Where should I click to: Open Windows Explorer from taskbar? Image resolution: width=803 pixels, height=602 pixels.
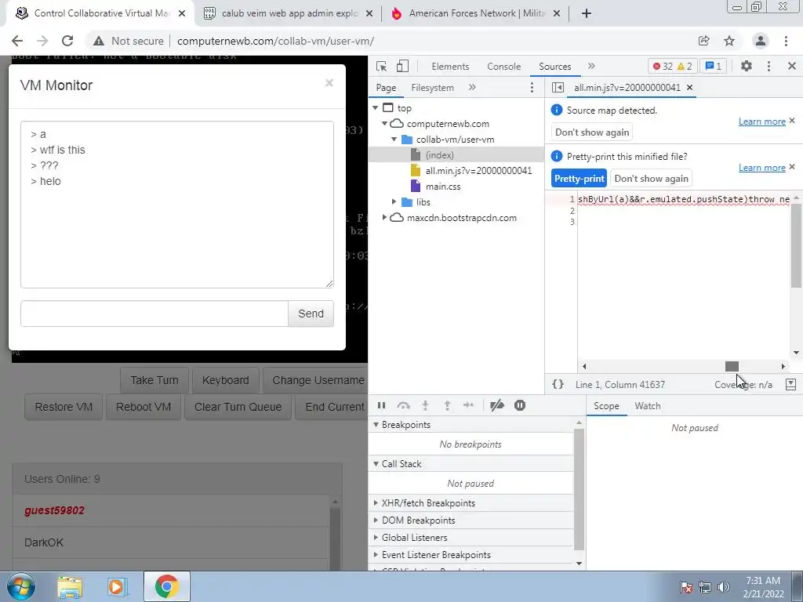click(x=70, y=586)
